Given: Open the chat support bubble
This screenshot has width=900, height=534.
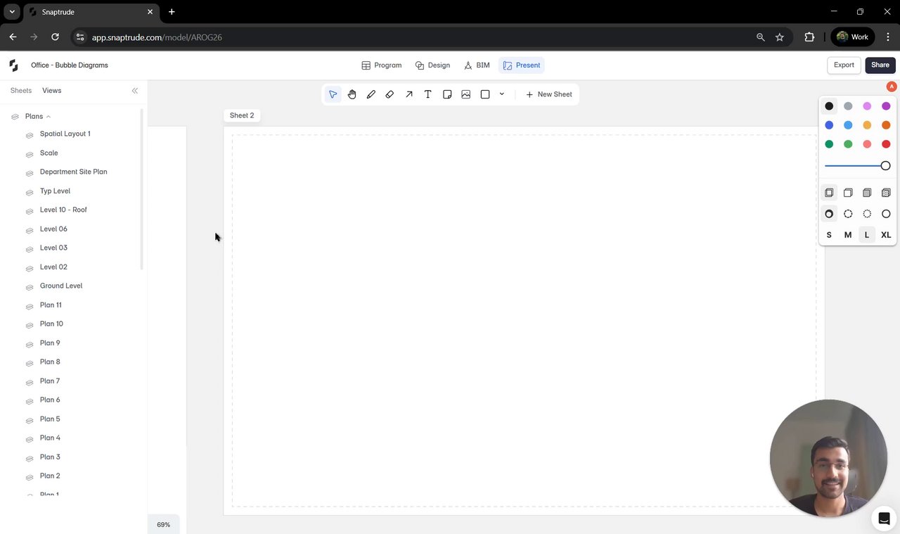Looking at the screenshot, I should 884,519.
